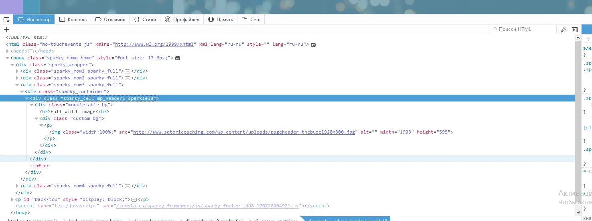Collapse the sidebar pane toggle icon
The image size is (592, 221).
click(574, 29)
